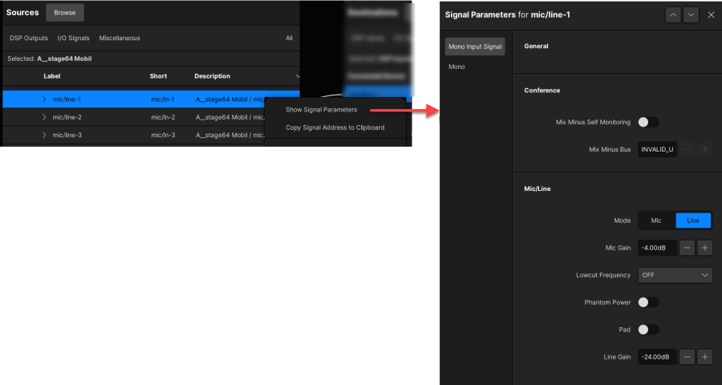Click the Browse button in Sources
Viewport: 722px width, 385px height.
pos(65,13)
